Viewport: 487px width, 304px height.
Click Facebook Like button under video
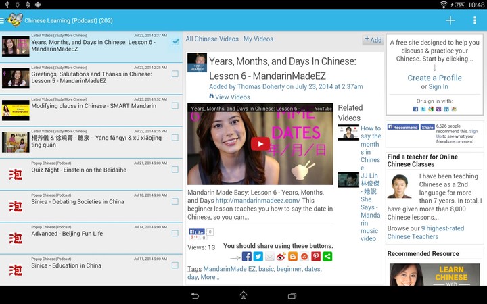click(x=197, y=232)
